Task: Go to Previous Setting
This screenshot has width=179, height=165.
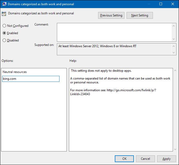Action: click(111, 15)
